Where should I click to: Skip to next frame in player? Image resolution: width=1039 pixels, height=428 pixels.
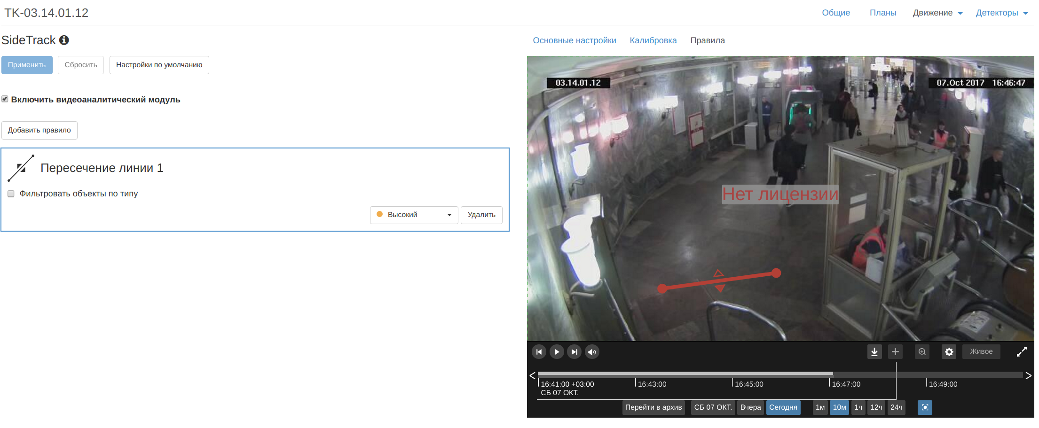(575, 352)
